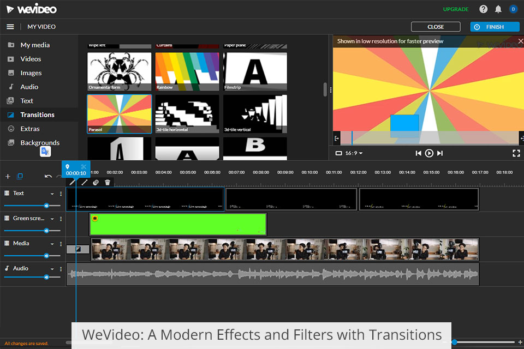Undo the last action

[x=48, y=176]
